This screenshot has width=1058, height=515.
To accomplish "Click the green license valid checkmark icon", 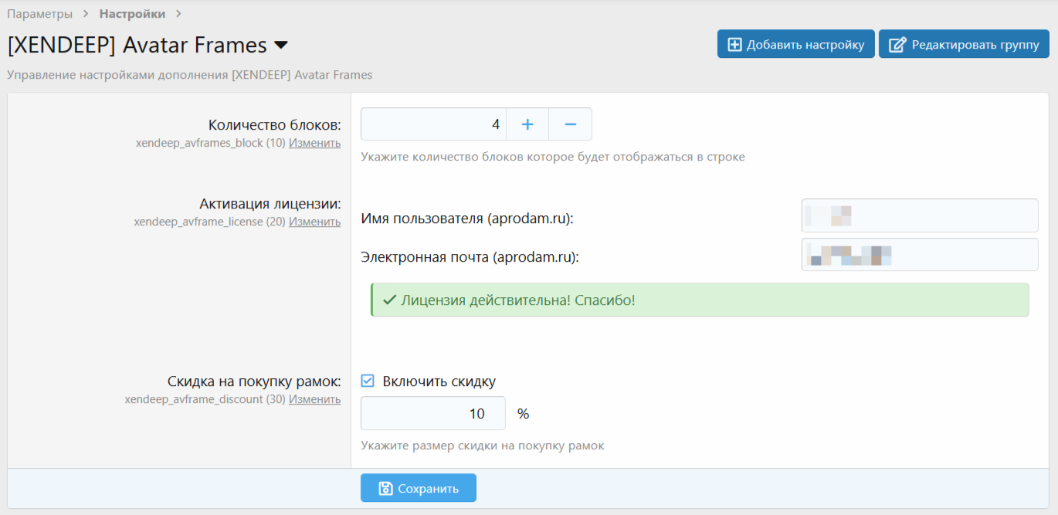I will tap(390, 300).
